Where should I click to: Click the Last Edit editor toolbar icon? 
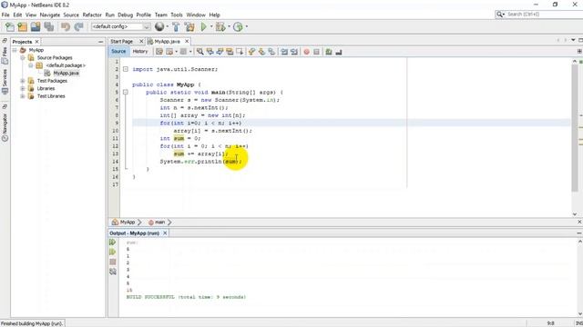point(159,52)
